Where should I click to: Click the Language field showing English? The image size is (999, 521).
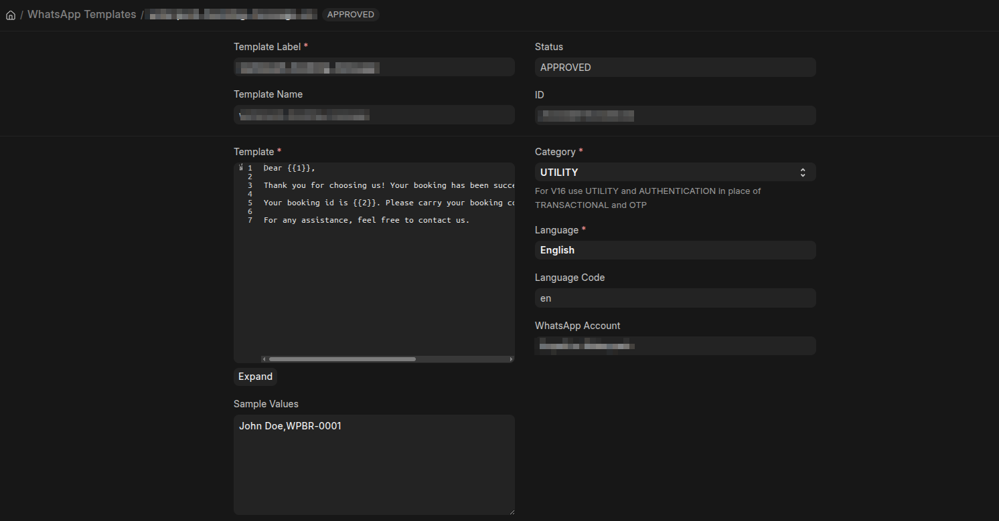click(676, 250)
